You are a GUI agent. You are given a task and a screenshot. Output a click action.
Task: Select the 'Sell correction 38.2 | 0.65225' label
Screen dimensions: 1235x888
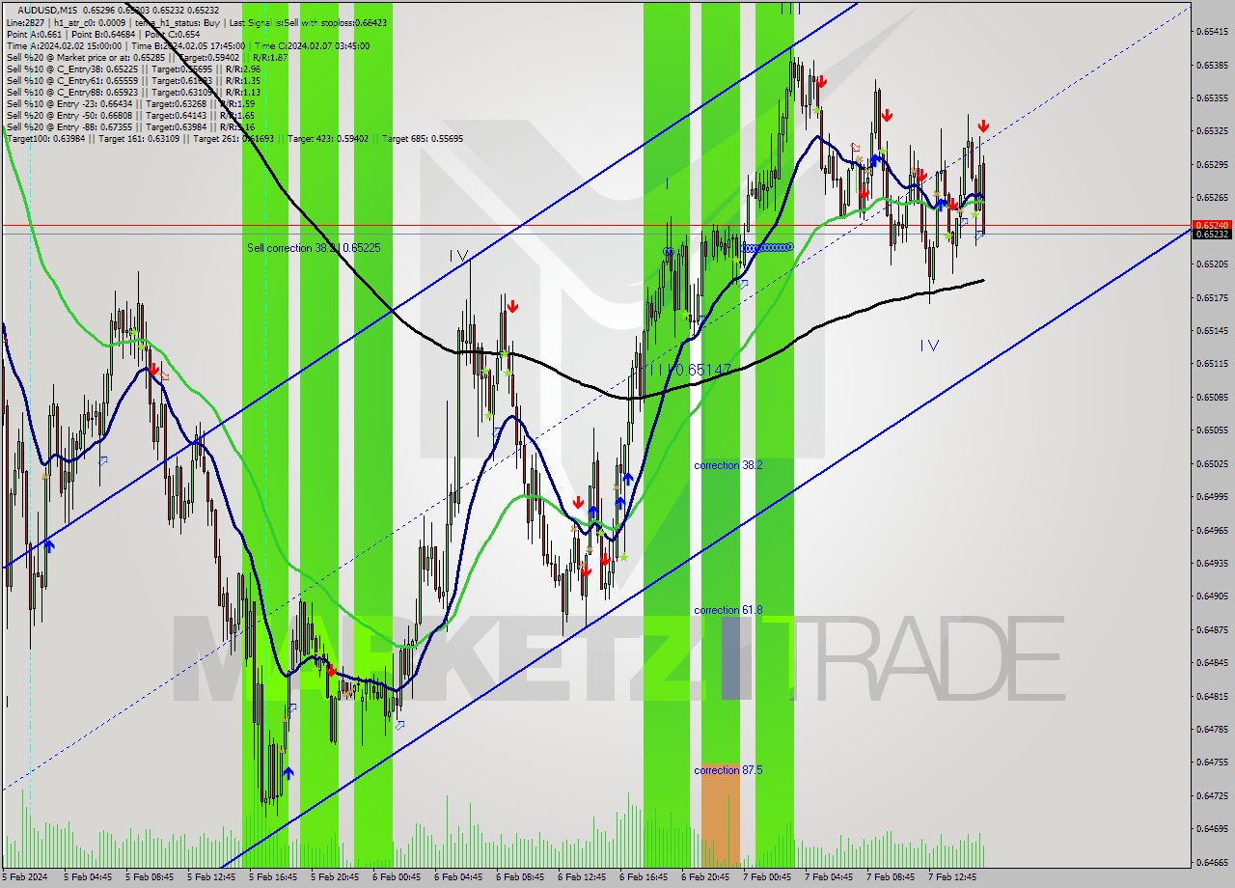click(x=314, y=248)
